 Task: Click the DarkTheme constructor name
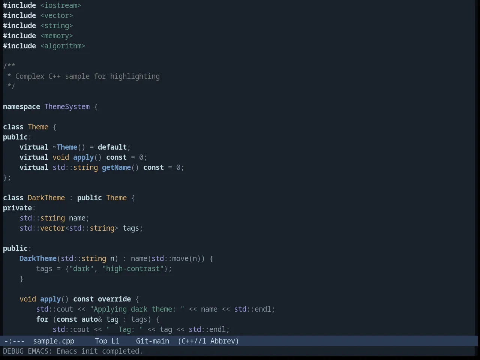tap(38, 258)
